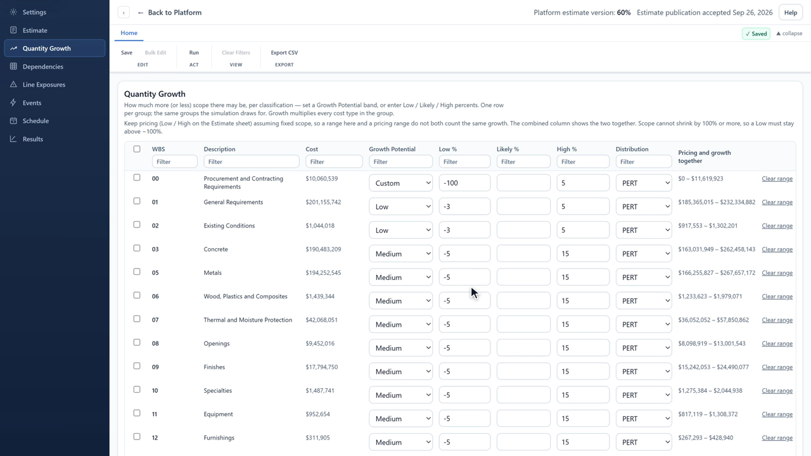811x456 pixels.
Task: Click the Dependencies grid icon
Action: click(13, 66)
